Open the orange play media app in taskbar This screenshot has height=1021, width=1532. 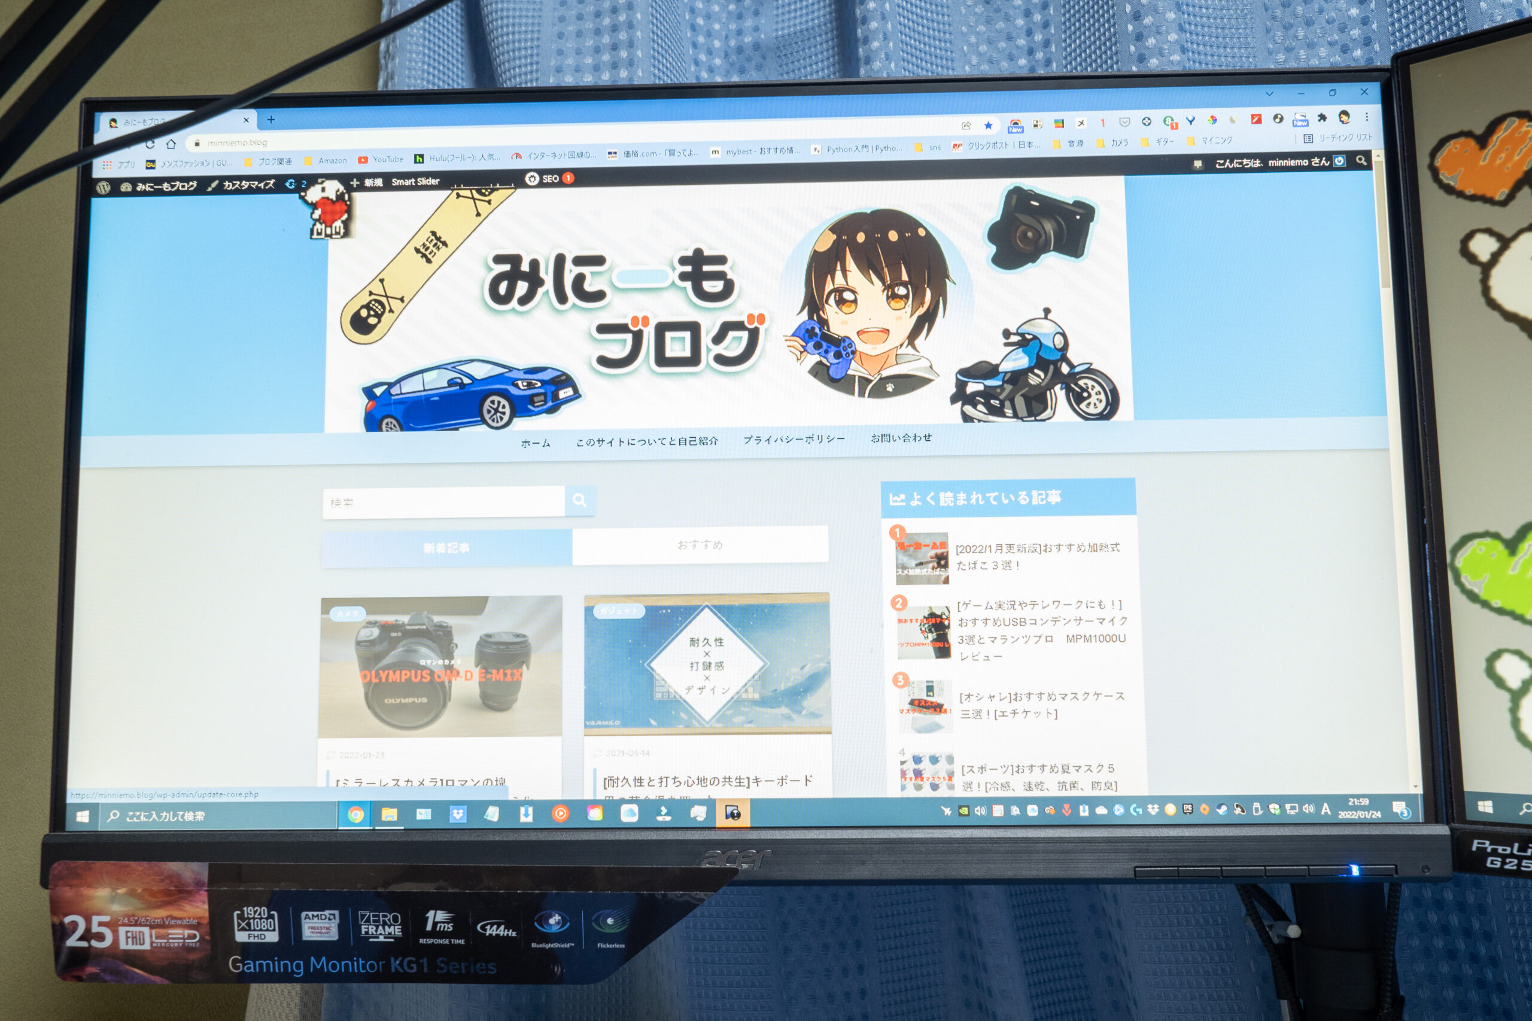click(560, 813)
